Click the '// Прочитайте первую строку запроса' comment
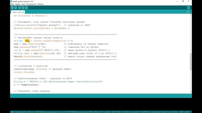202x113 pixels. [x=38, y=38]
